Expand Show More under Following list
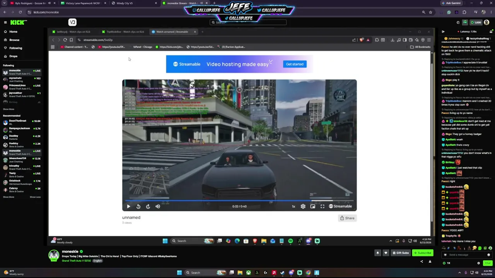Image resolution: width=495 pixels, height=278 pixels. (x=9, y=109)
